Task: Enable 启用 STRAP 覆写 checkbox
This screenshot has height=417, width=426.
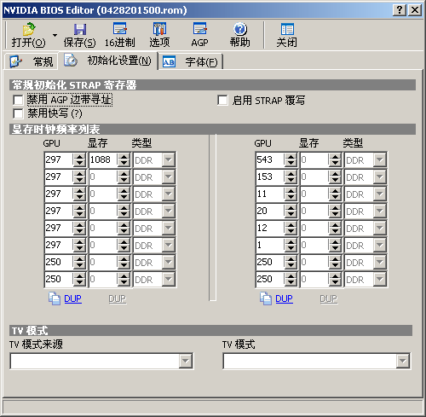Action: 222,100
